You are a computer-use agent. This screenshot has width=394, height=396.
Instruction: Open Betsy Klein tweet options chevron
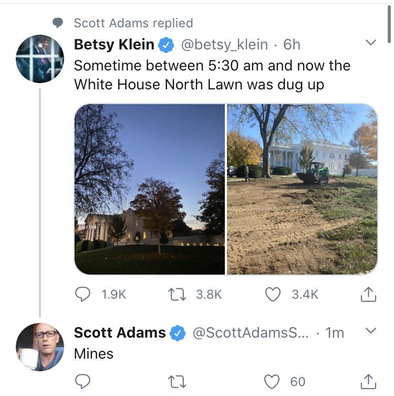tap(370, 43)
